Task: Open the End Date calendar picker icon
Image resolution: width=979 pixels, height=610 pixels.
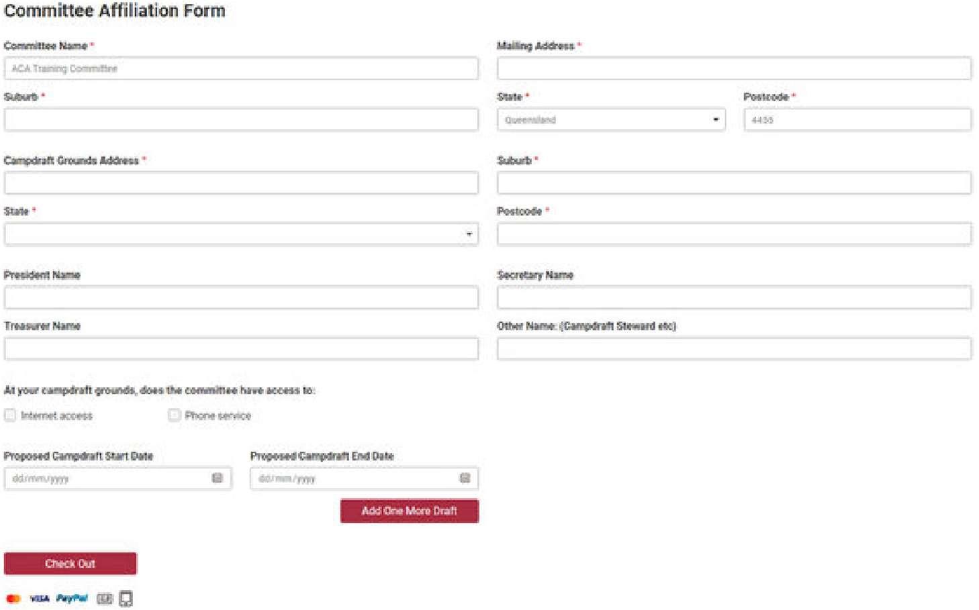Action: [x=465, y=478]
